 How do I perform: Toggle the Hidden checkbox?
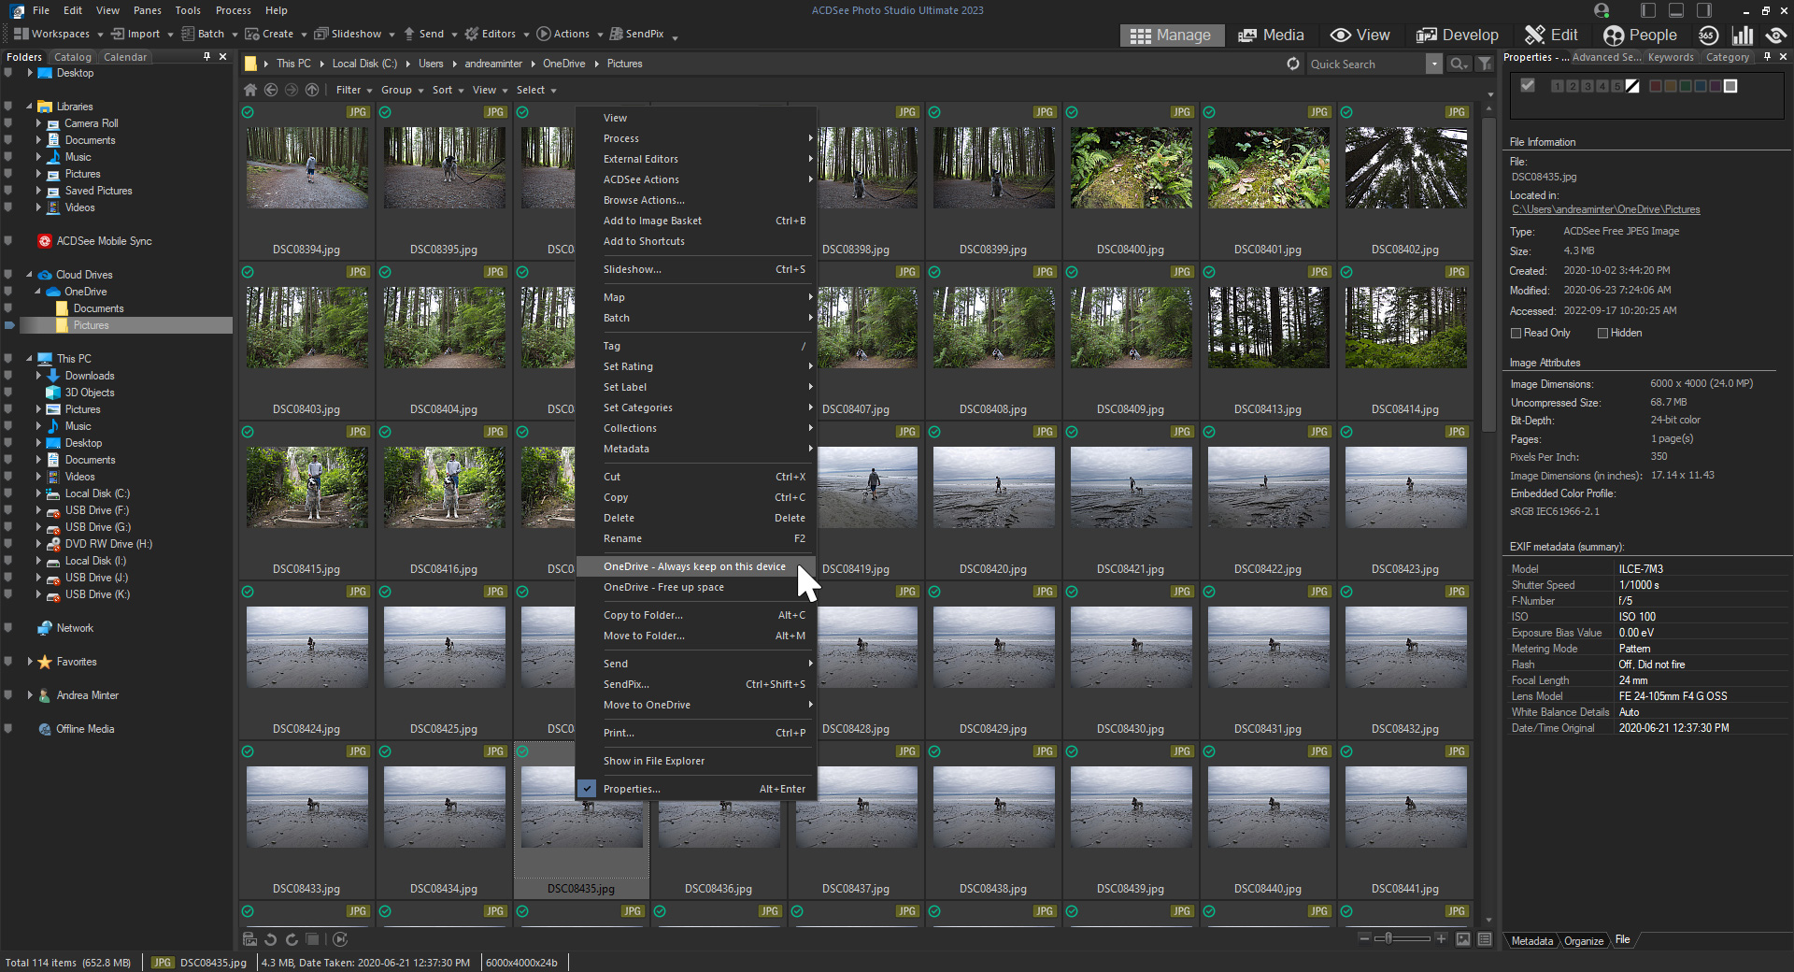(x=1602, y=333)
